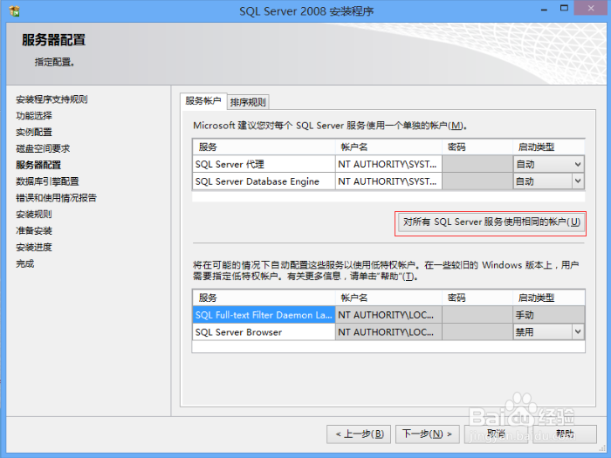Viewport: 611px width, 458px height.
Task: Click 对所有 SQL Server 服务使用相同的帐户 button
Action: 491,223
